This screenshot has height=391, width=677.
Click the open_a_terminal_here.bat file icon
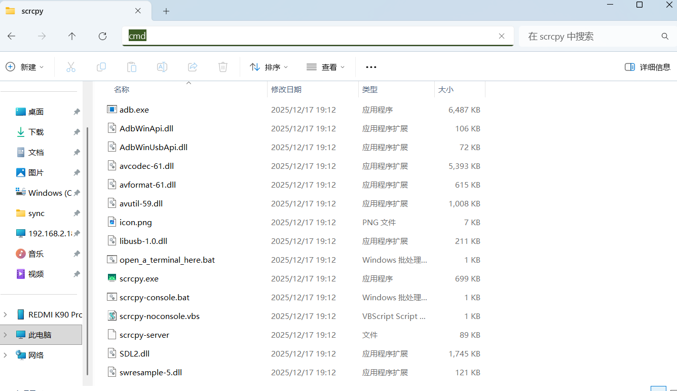[112, 260]
